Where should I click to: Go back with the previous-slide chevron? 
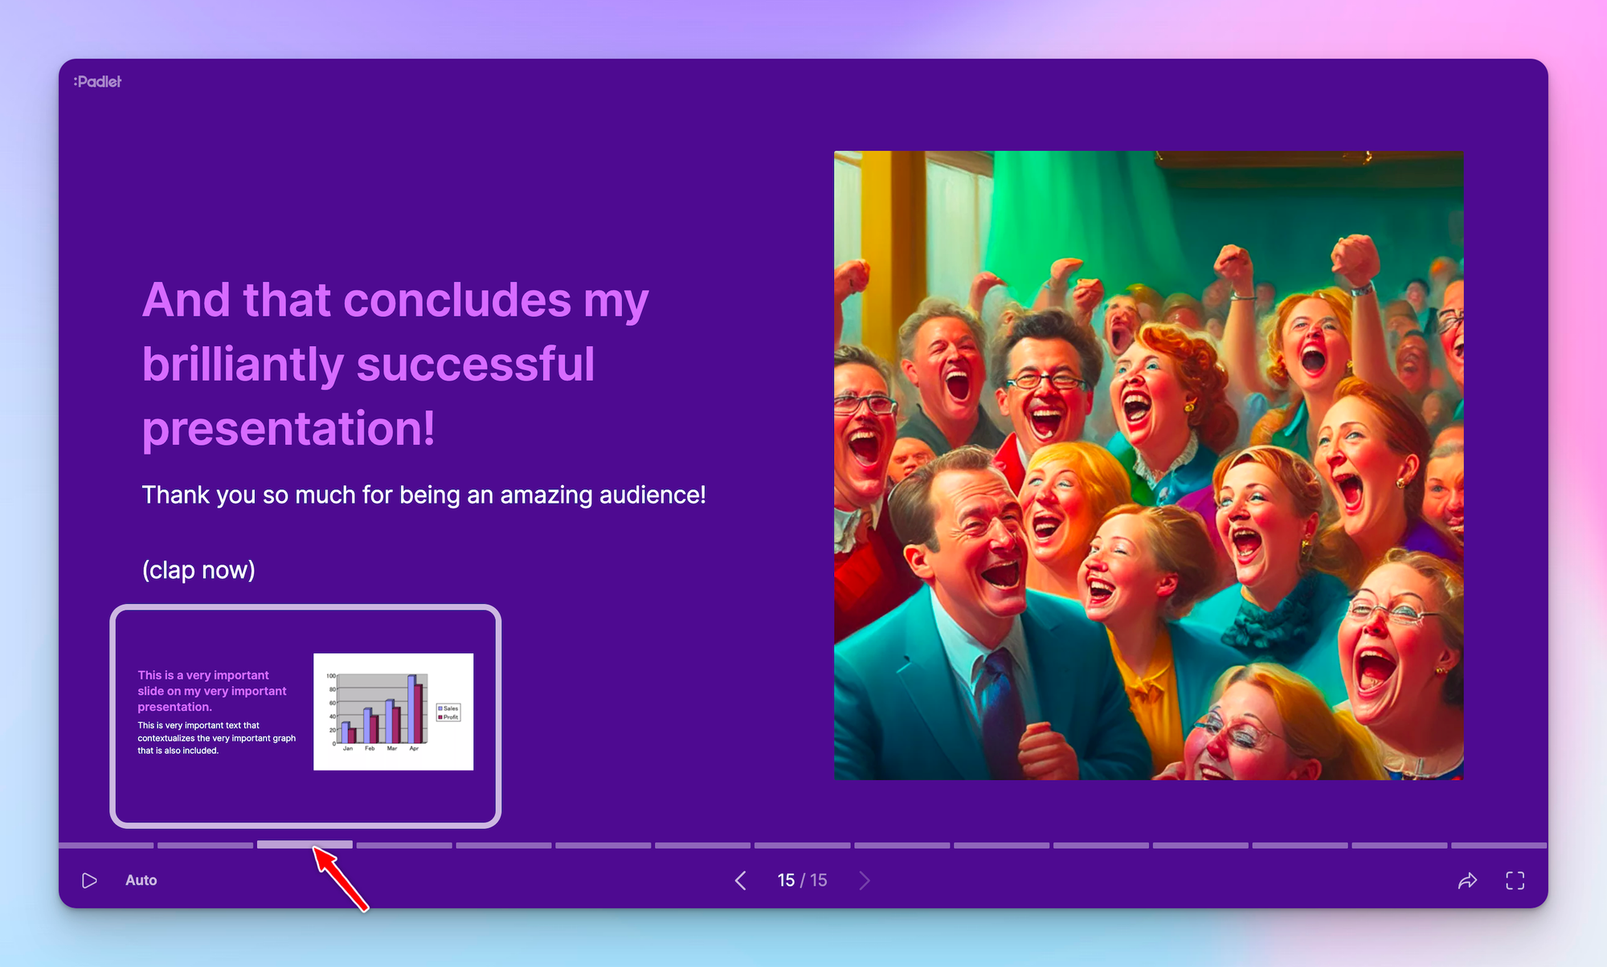[x=741, y=880]
